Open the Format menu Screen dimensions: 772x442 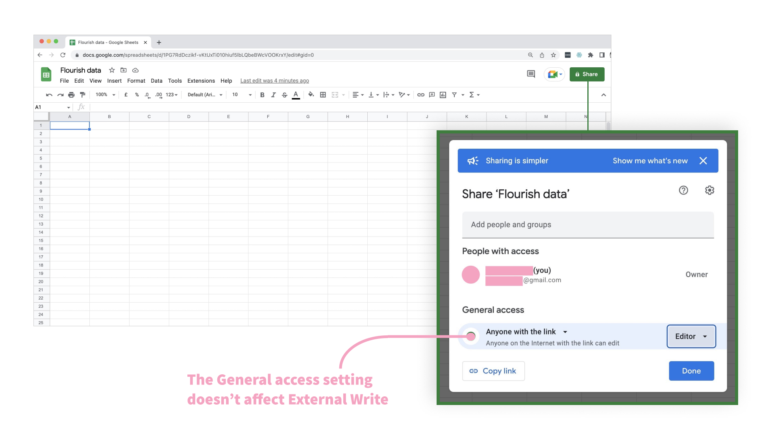point(136,81)
